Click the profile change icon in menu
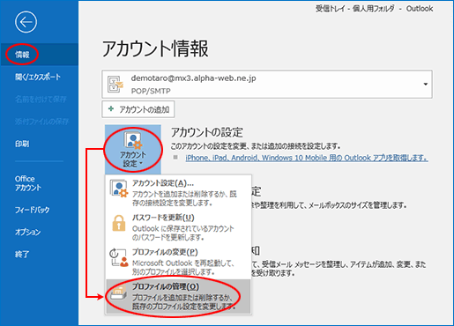 coord(119,257)
